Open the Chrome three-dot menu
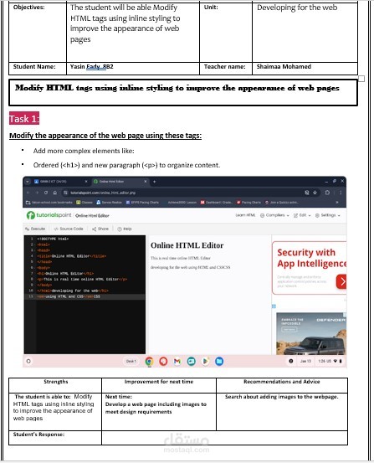 (x=341, y=193)
